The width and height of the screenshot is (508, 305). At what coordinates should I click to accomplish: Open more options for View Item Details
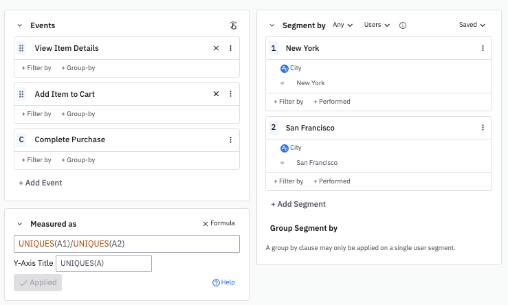point(230,48)
